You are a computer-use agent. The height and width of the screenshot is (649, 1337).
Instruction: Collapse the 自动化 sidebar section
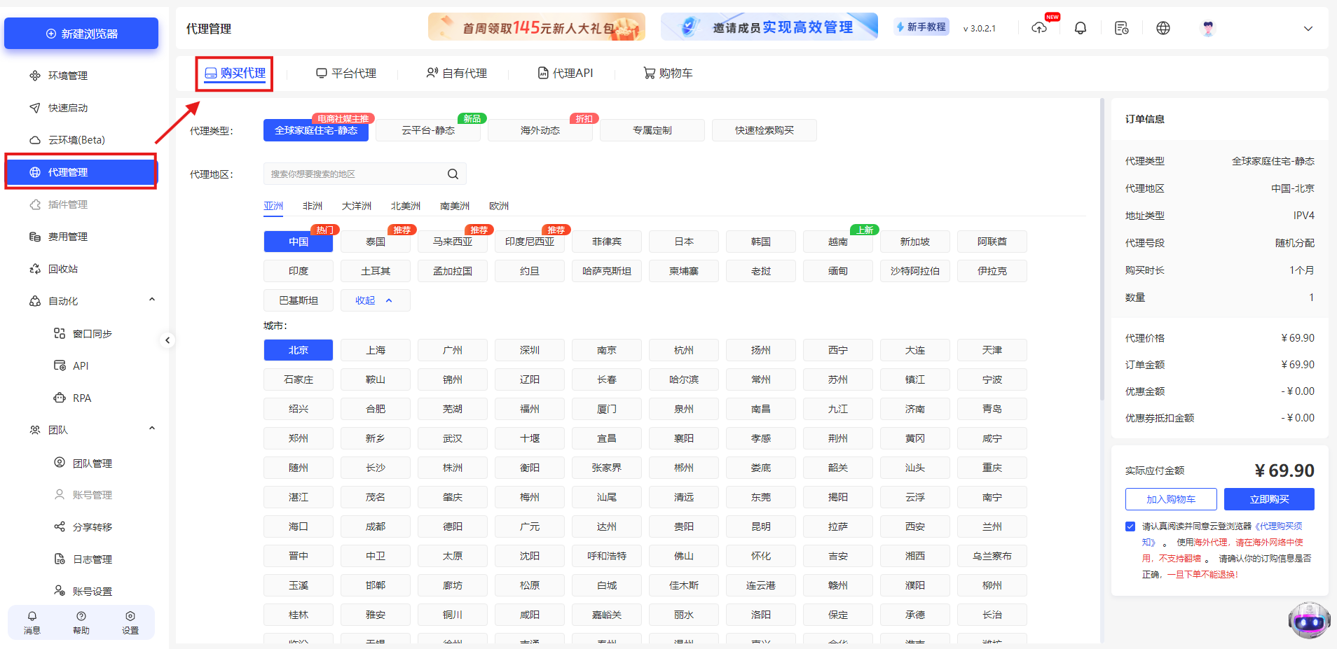(151, 299)
